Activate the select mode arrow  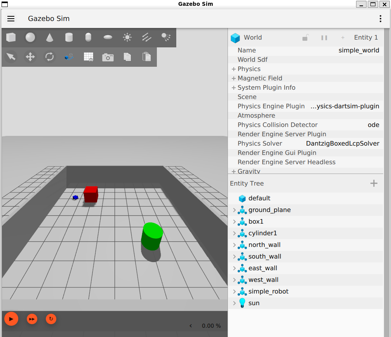(11, 57)
